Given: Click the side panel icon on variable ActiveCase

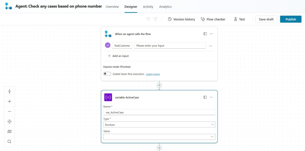Looking at the screenshot, I should click(x=205, y=97).
